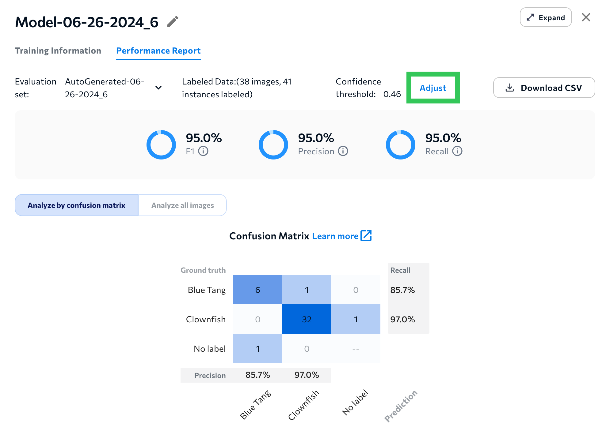Select the Clownfish-Clownfish cell showing 32
Image resolution: width=602 pixels, height=431 pixels.
point(307,319)
